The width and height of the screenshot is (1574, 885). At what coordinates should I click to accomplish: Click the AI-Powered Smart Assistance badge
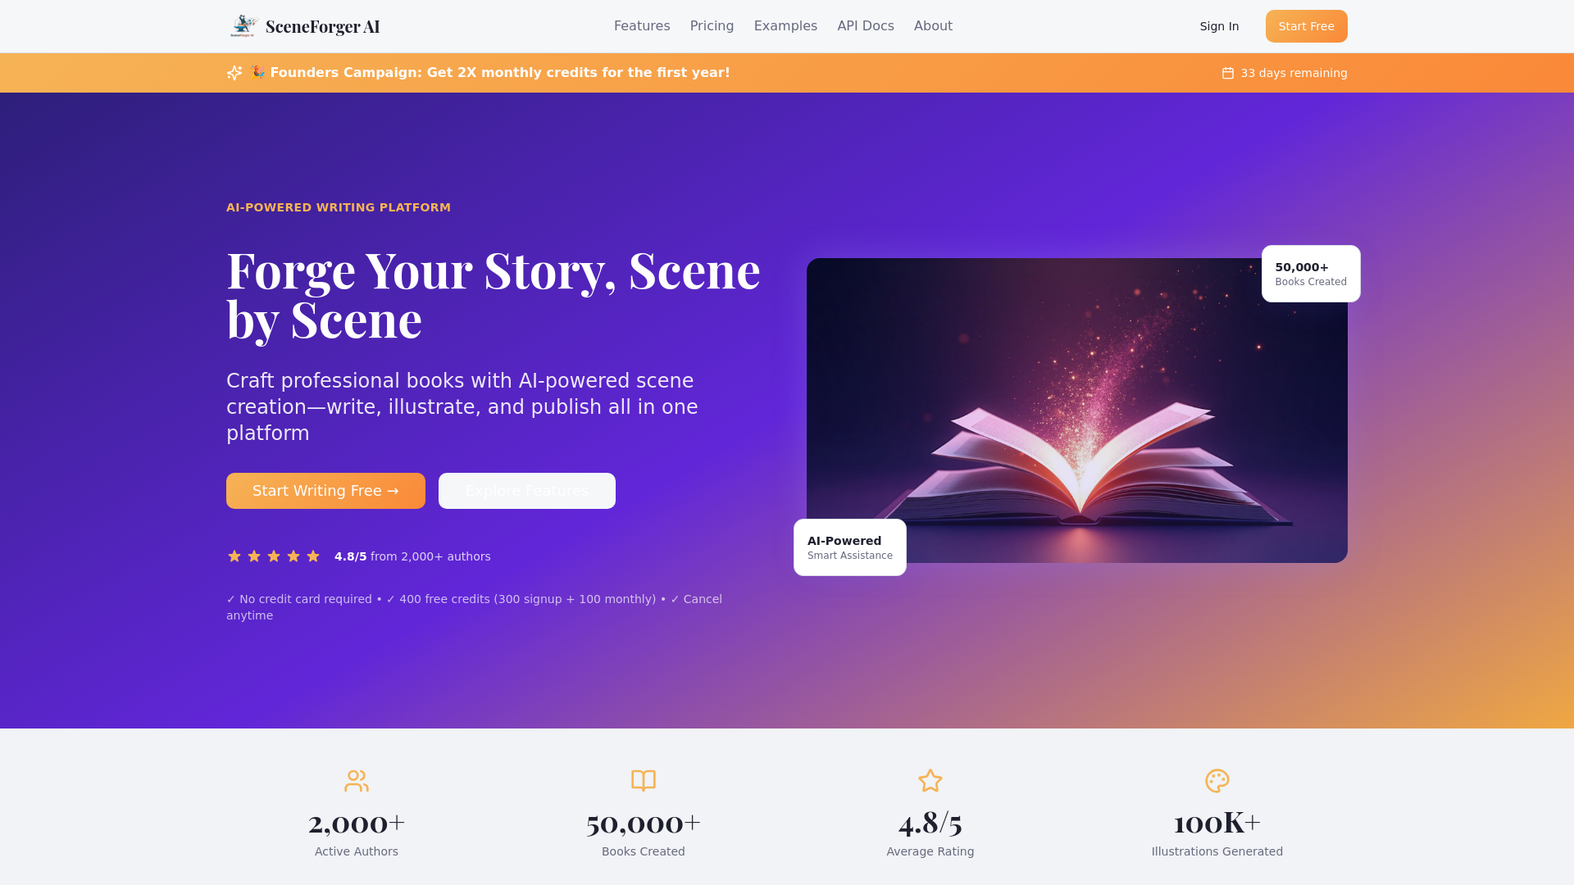850,547
